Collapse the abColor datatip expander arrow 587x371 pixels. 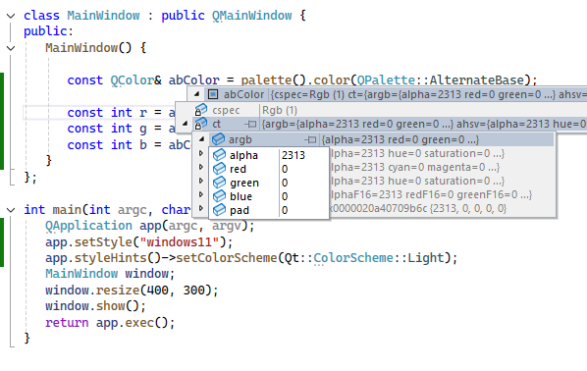196,94
